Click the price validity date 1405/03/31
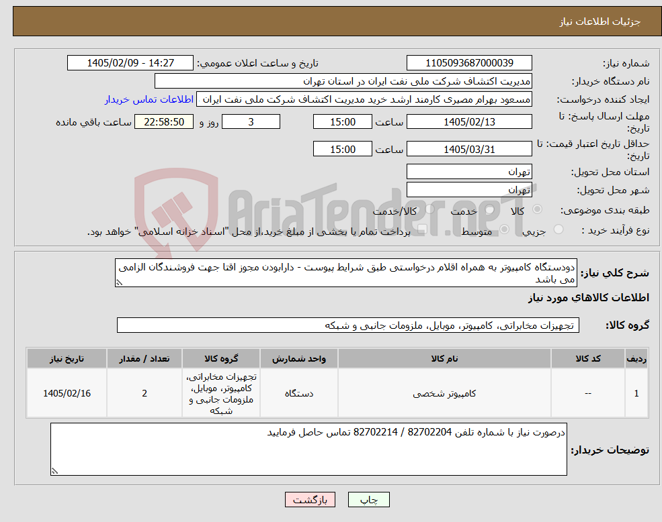Viewport: 662px width, 522px height. tap(469, 149)
